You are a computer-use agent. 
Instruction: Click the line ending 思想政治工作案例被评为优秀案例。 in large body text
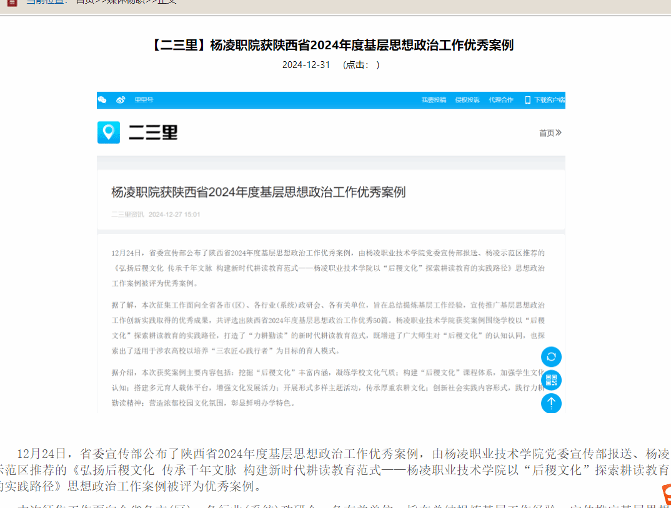click(x=131, y=486)
